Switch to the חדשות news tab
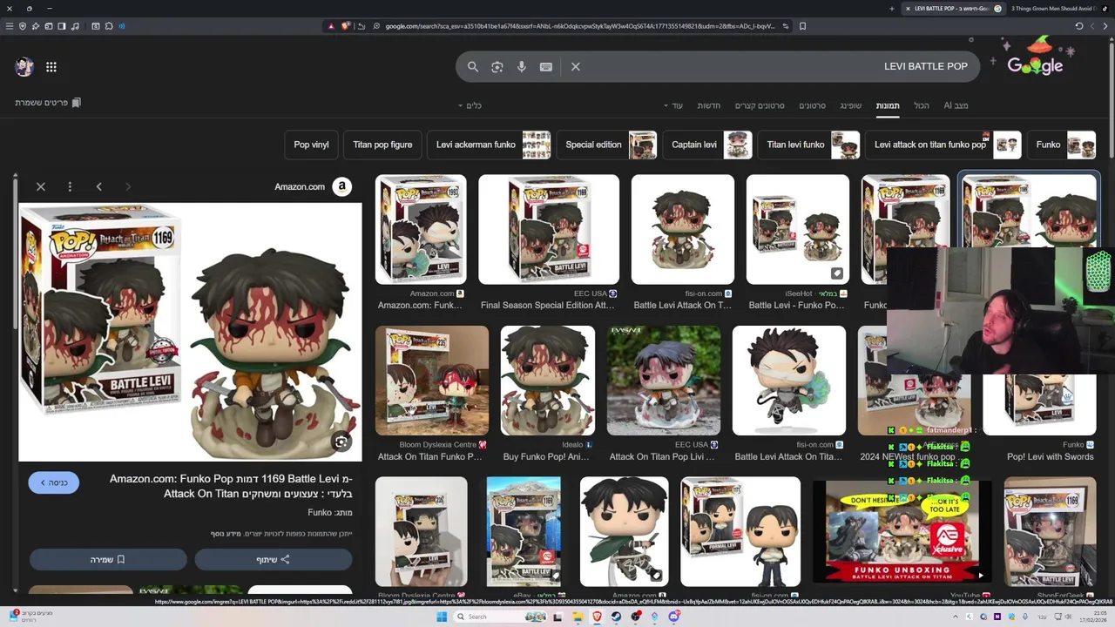This screenshot has height=627, width=1115. pos(708,105)
